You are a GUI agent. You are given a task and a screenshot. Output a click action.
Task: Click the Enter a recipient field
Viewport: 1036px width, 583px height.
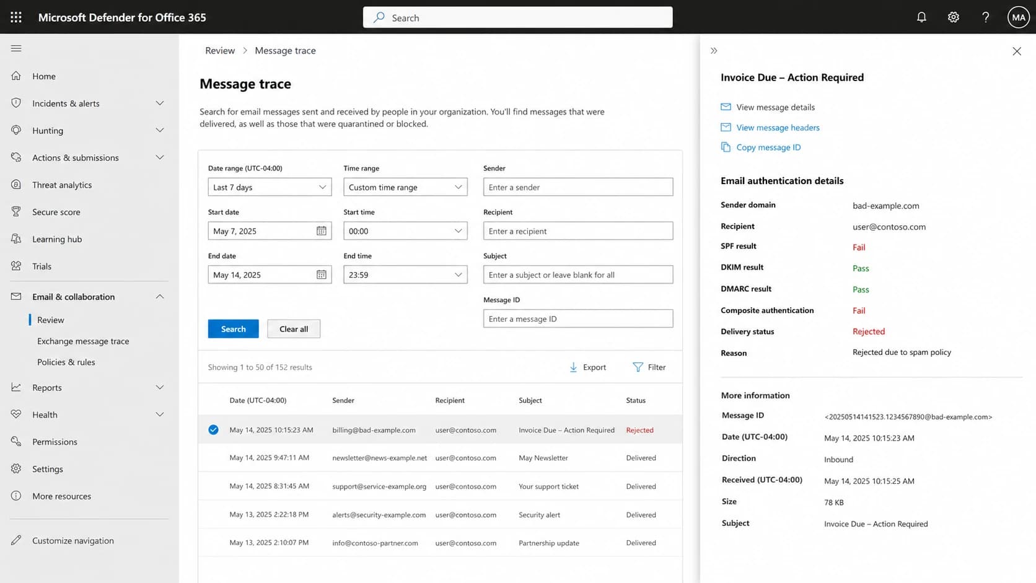coord(578,230)
